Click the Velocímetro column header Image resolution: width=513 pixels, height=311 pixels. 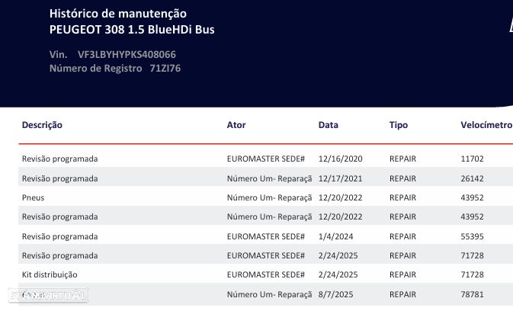tap(486, 124)
